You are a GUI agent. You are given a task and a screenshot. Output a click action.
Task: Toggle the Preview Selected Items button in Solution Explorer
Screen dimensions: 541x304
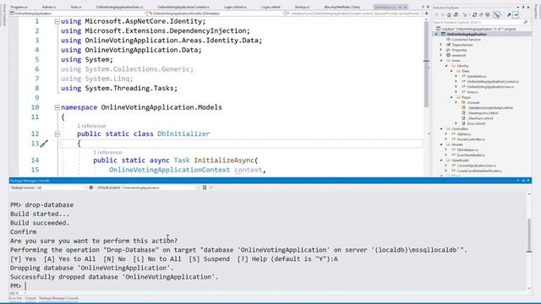pyautogui.click(x=516, y=15)
